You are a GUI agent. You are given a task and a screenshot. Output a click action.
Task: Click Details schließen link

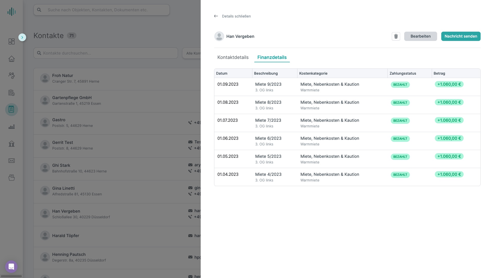(236, 16)
